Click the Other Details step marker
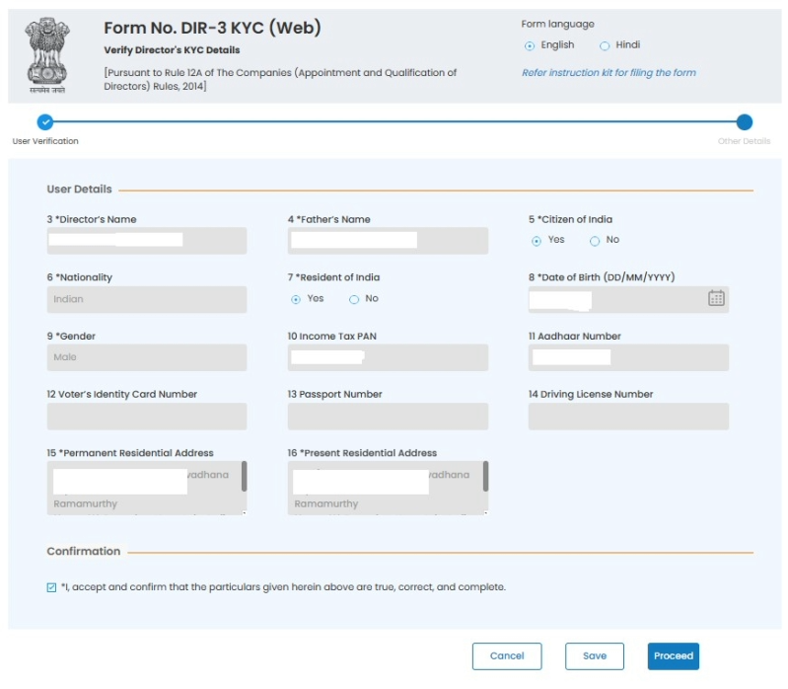This screenshot has height=689, width=788. (744, 121)
